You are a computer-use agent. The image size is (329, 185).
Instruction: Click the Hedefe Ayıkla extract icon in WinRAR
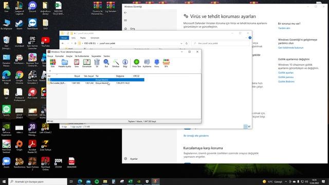point(65,63)
